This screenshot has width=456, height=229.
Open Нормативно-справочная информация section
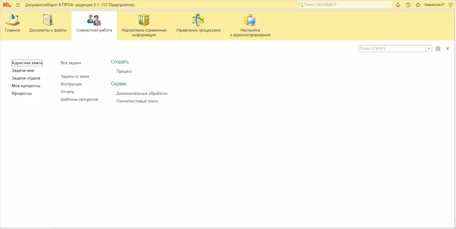[x=144, y=26]
